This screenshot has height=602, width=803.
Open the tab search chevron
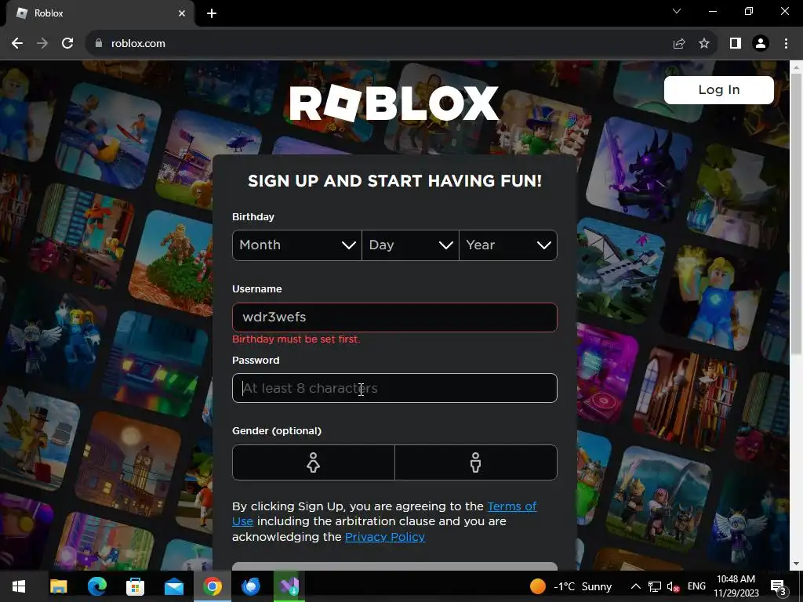click(x=677, y=11)
